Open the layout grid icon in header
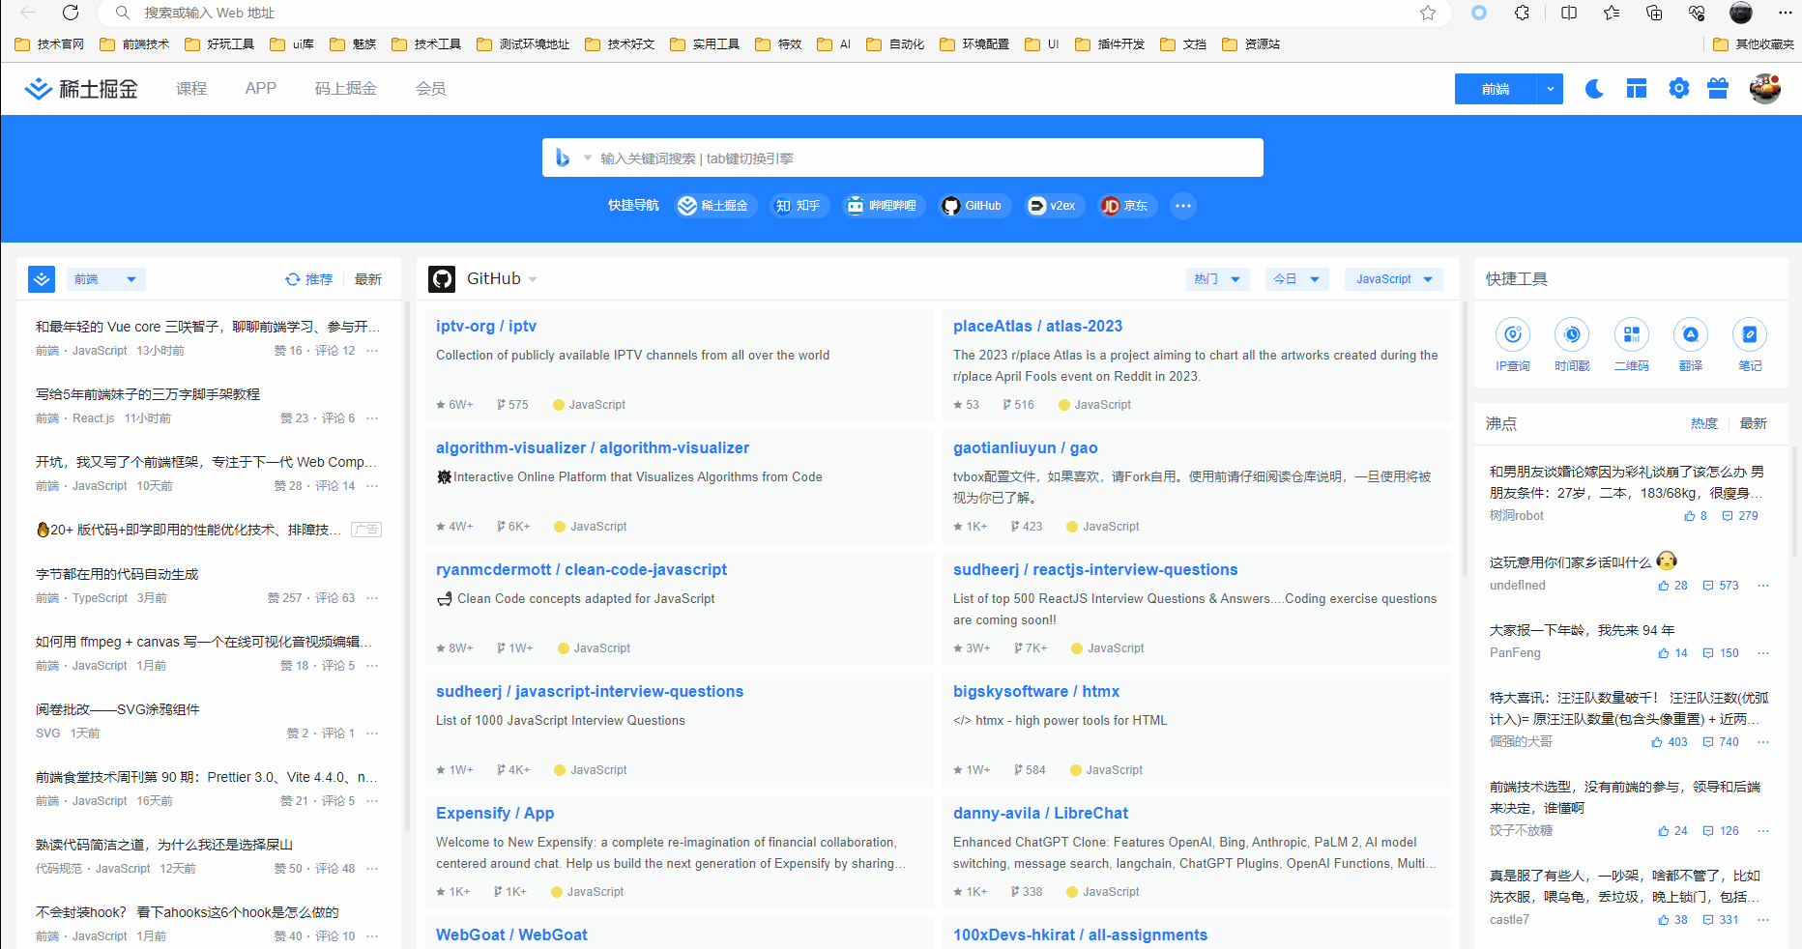Screen dimensions: 1802x949 [x=1636, y=89]
